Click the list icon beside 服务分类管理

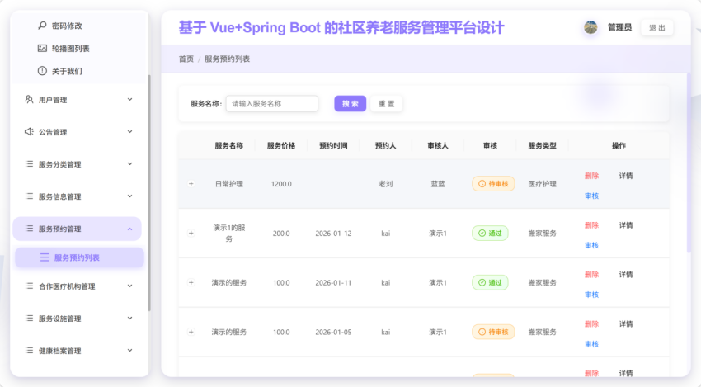point(29,163)
